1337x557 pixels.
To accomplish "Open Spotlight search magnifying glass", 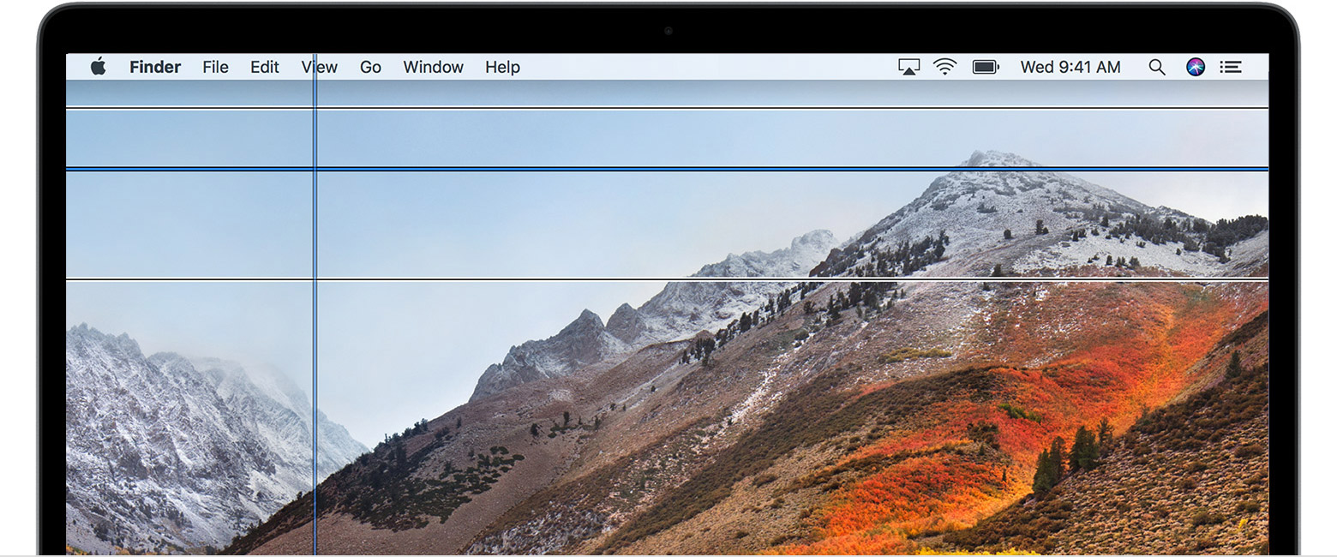I will pos(1157,67).
